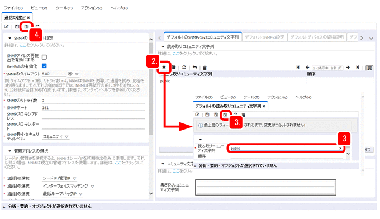Go to last page of community table
380x219 pixels.
pos(357,68)
